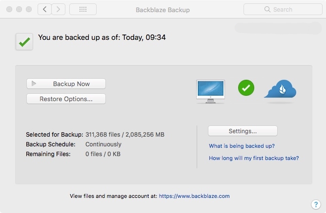The width and height of the screenshot is (326, 213).
Task: Open the Settings button
Action: 243,131
